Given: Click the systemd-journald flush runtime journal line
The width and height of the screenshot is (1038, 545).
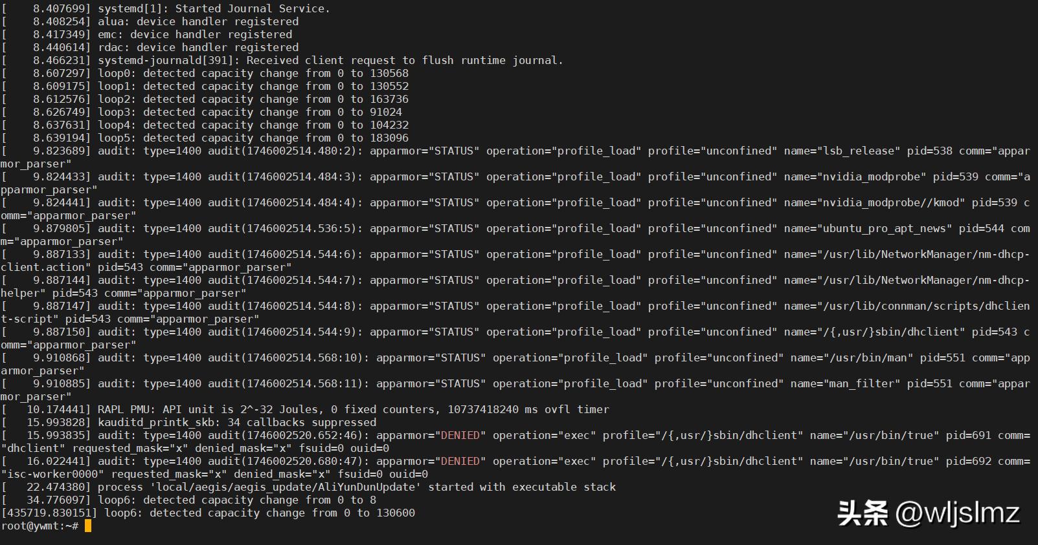Looking at the screenshot, I should tap(282, 60).
